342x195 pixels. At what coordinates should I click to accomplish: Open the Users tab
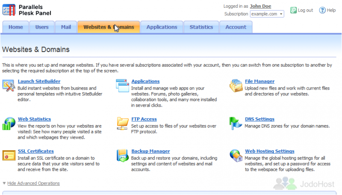pos(42,27)
